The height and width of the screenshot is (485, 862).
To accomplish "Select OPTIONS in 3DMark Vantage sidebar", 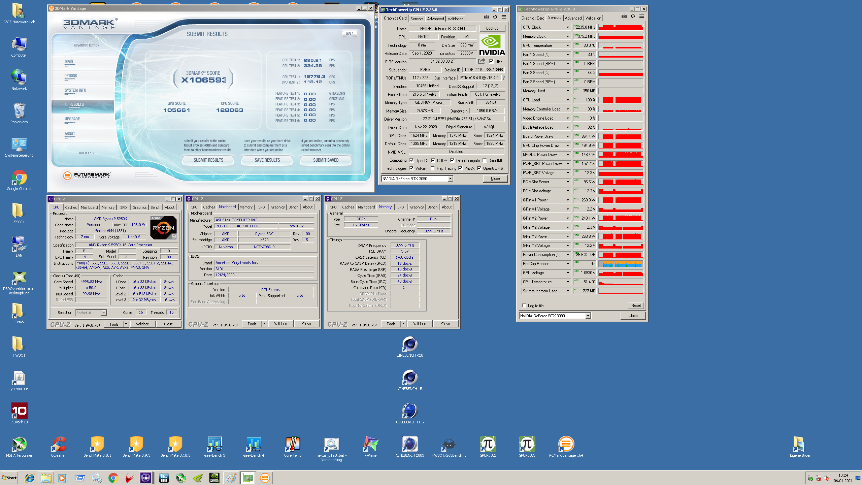I will click(71, 76).
